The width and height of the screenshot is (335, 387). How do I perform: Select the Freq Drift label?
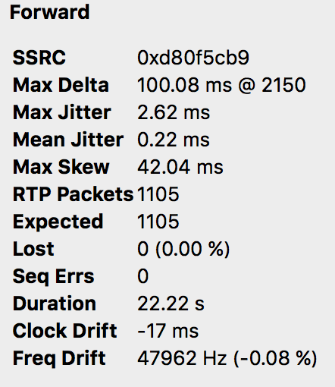coord(59,358)
